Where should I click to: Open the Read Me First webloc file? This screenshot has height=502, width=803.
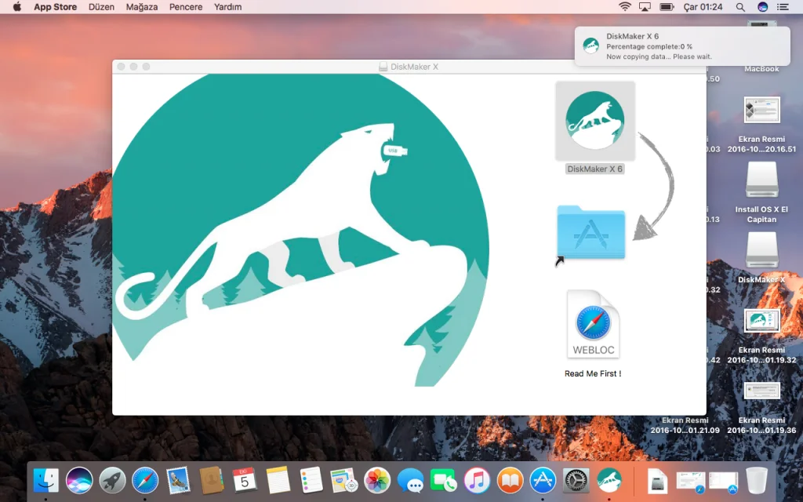click(x=593, y=325)
